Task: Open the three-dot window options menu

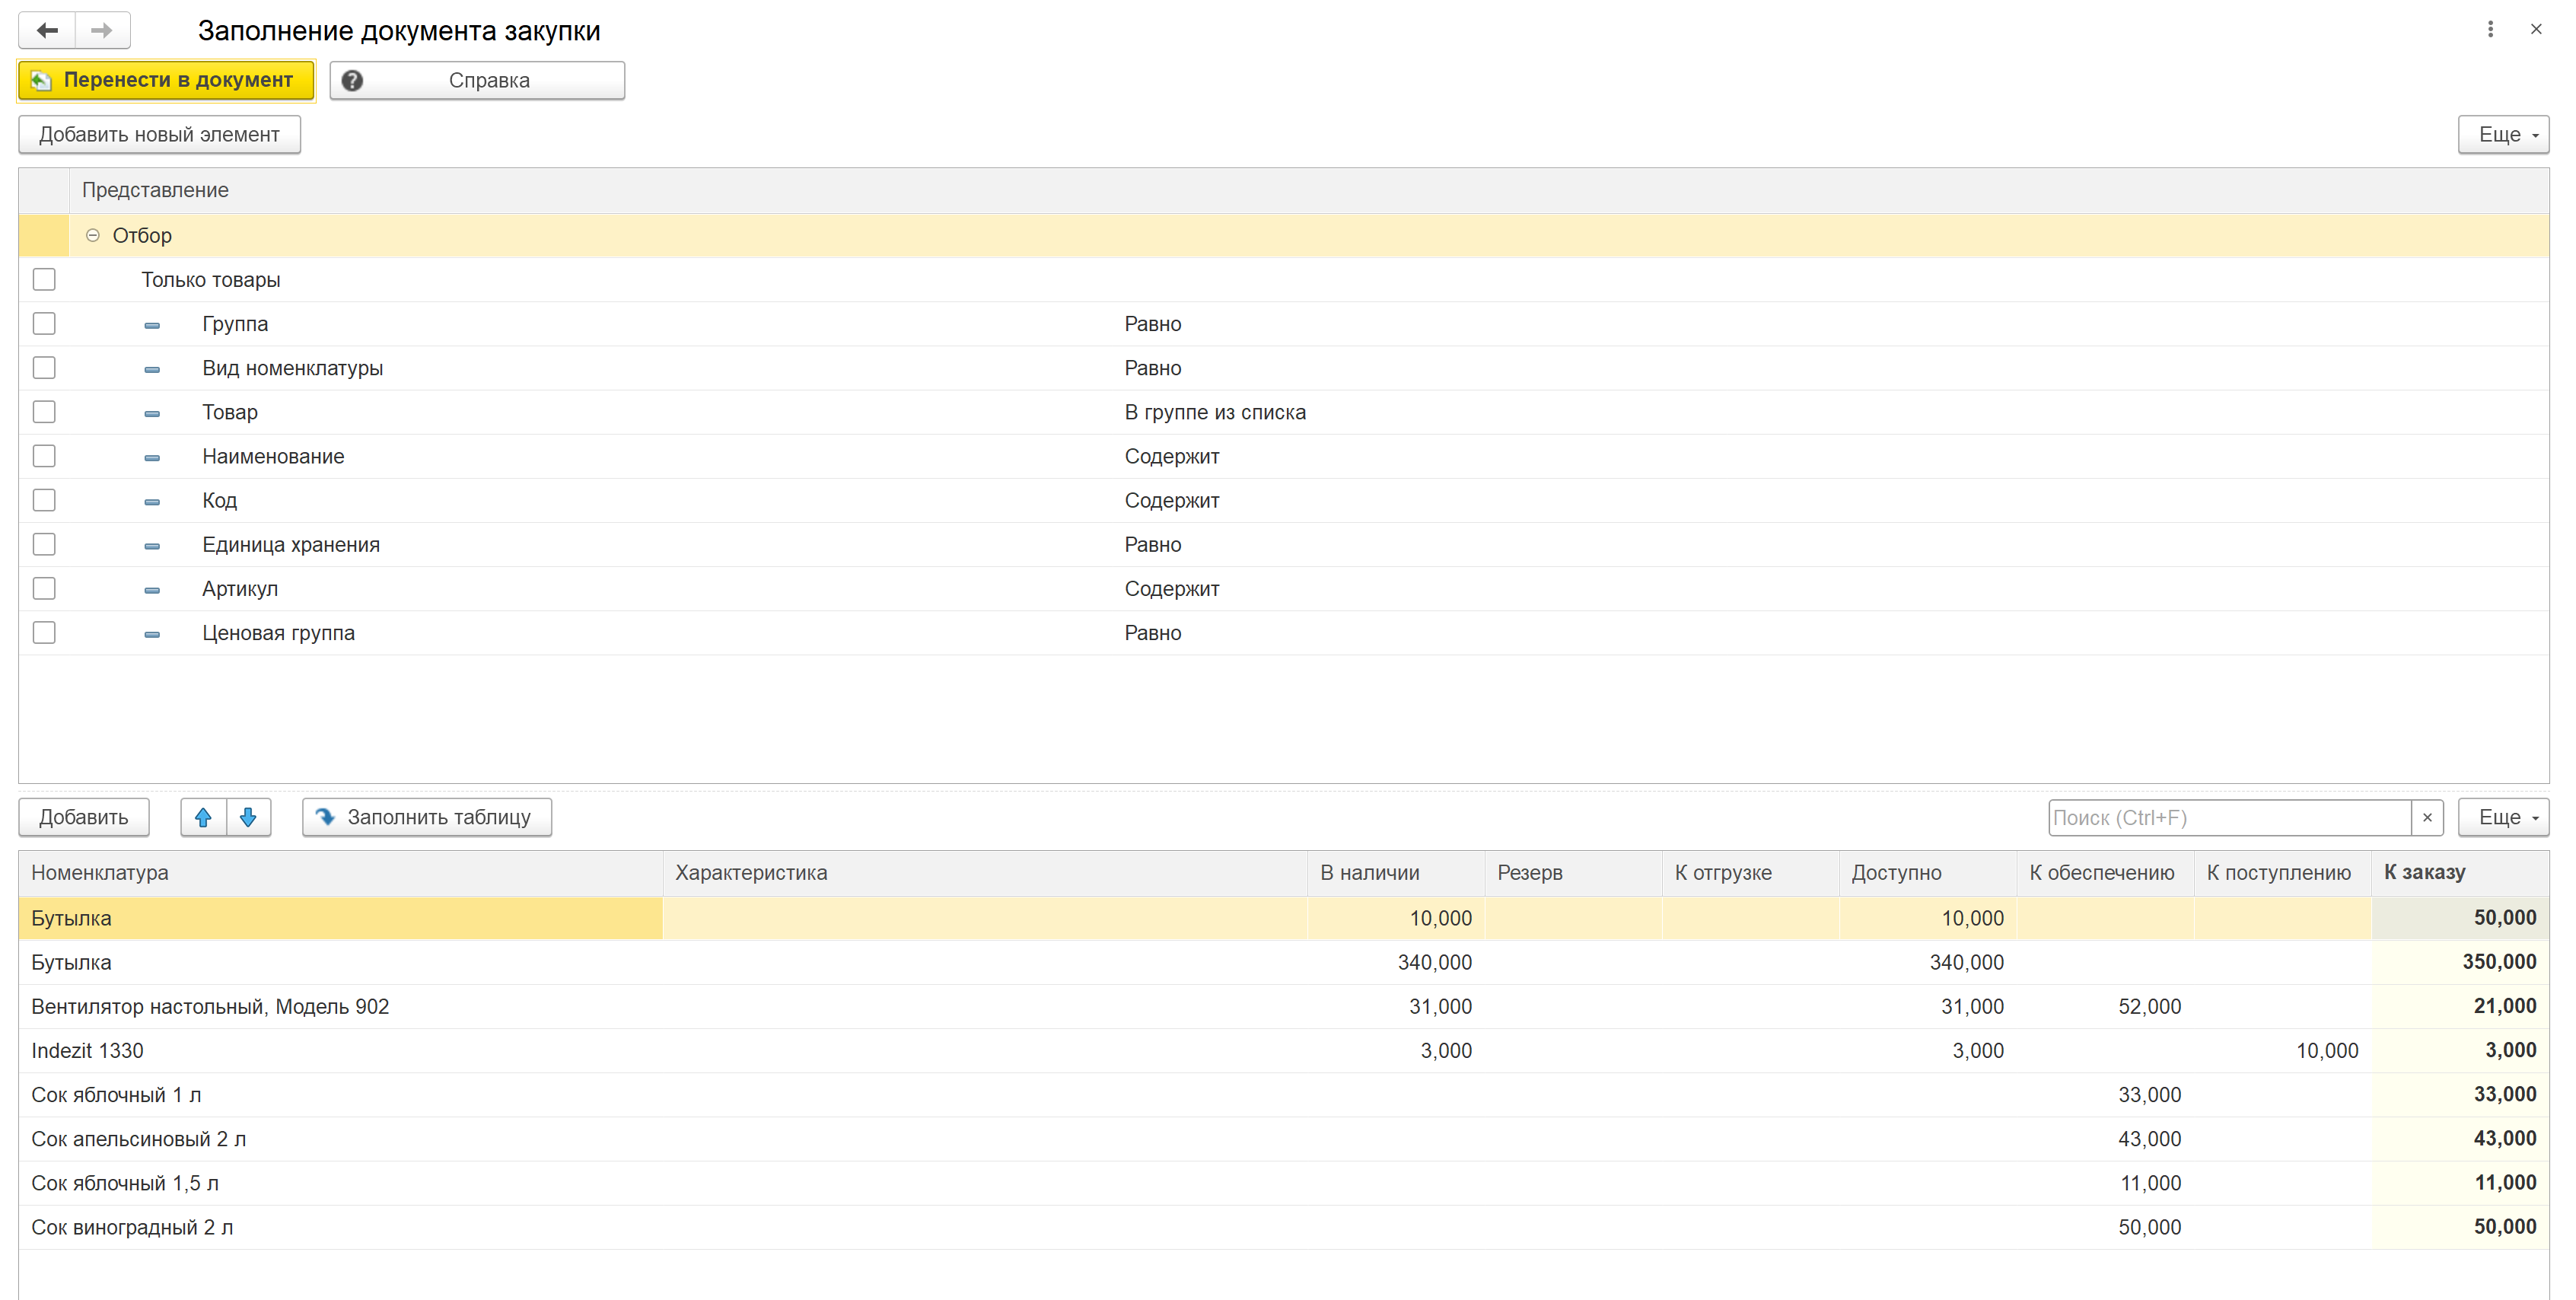Action: point(2490,29)
